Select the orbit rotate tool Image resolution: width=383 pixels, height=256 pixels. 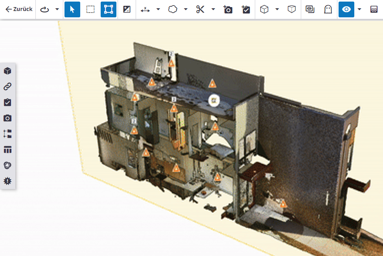[45, 9]
